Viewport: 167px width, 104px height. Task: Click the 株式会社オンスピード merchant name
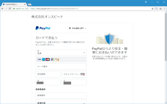[47, 17]
